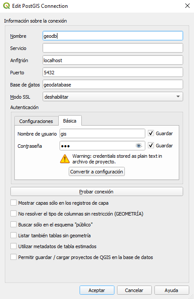Check Listar también tablas sin geometría

pyautogui.click(x=13, y=235)
